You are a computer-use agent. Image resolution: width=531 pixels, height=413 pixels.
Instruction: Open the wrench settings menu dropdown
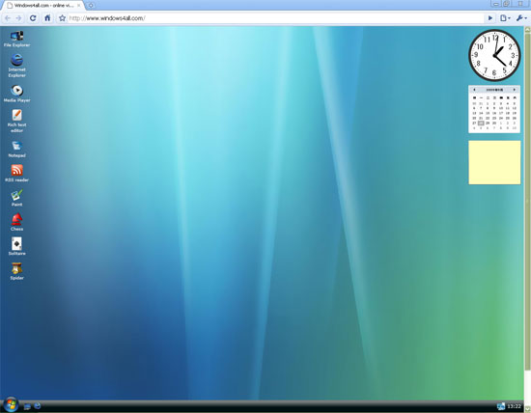521,18
